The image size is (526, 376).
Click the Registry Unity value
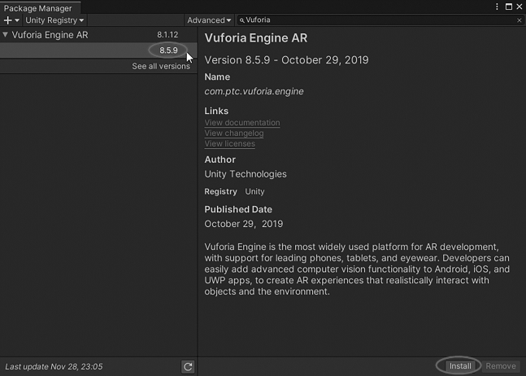(x=254, y=191)
